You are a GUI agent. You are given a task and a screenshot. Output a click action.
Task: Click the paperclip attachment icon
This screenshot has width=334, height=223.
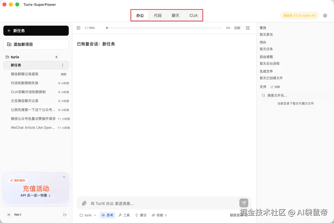click(x=84, y=203)
